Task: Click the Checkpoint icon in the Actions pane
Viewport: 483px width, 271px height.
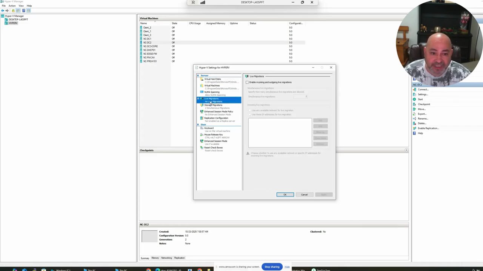Action: tap(415, 104)
